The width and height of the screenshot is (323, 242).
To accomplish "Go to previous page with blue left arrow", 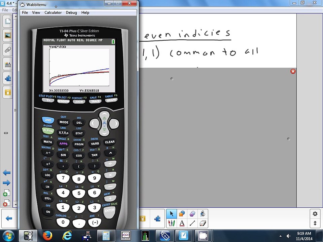I will tap(7, 173).
